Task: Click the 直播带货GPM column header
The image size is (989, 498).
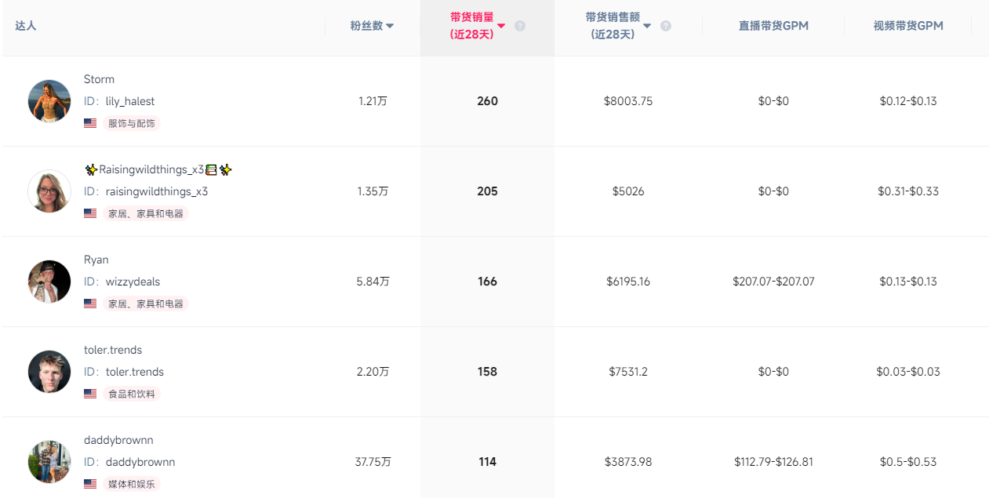Action: [773, 26]
